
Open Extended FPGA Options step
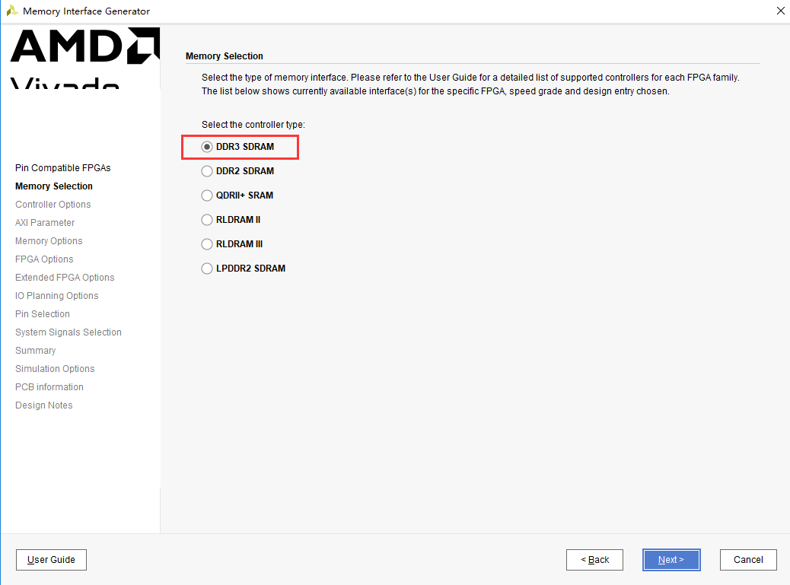pyautogui.click(x=65, y=278)
